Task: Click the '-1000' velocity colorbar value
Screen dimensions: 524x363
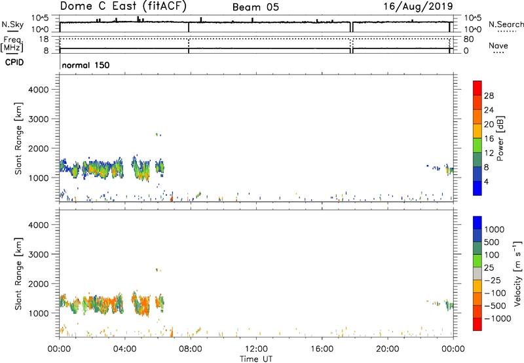Action: tap(498, 318)
